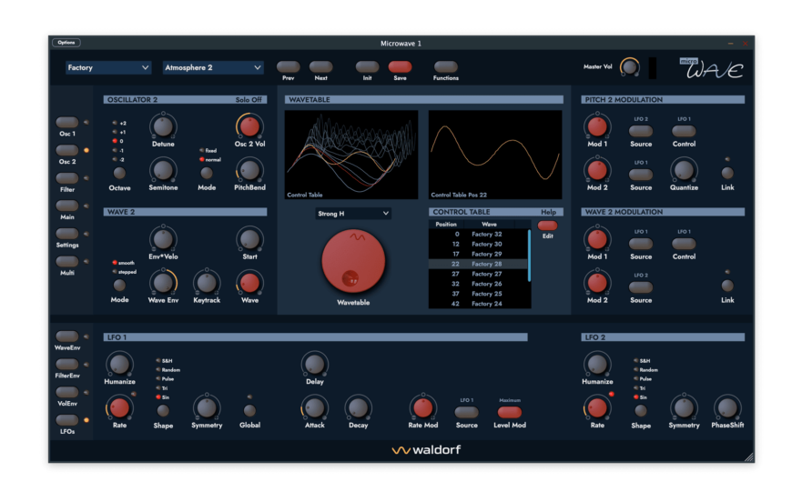Click the LFO 1 Humanize knob

click(119, 365)
